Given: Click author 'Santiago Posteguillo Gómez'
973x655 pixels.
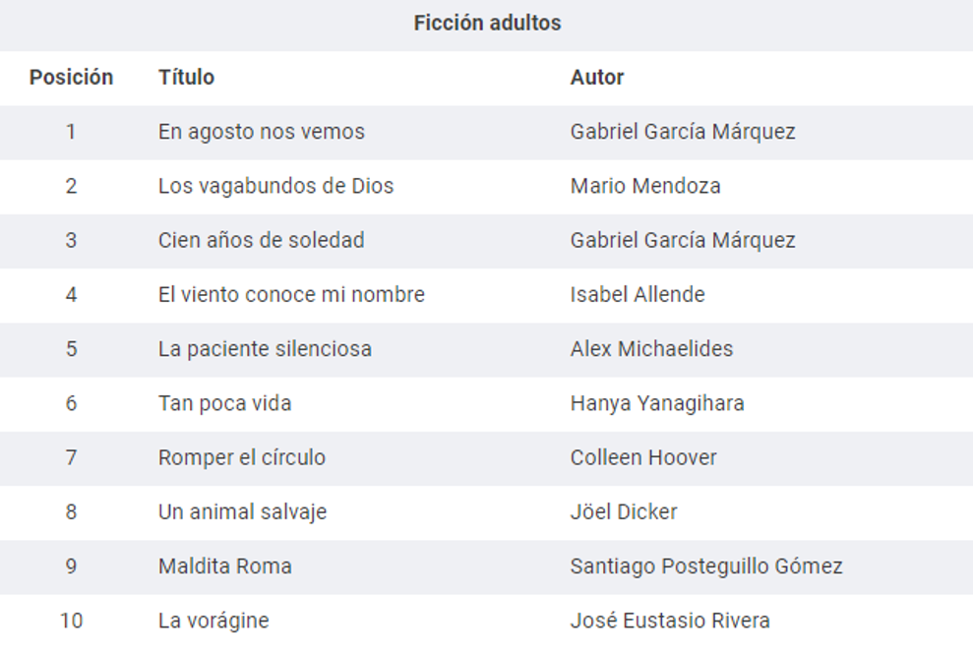Looking at the screenshot, I should coord(705,566).
